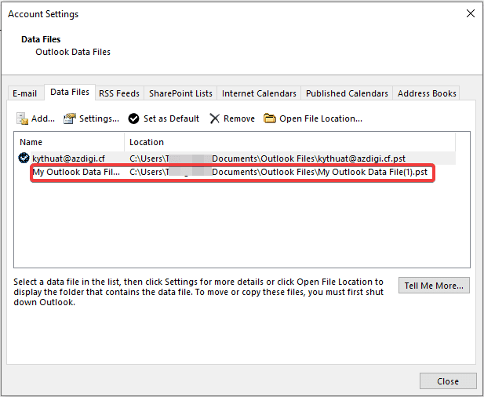Open the RSS Feeds tab

pos(119,93)
